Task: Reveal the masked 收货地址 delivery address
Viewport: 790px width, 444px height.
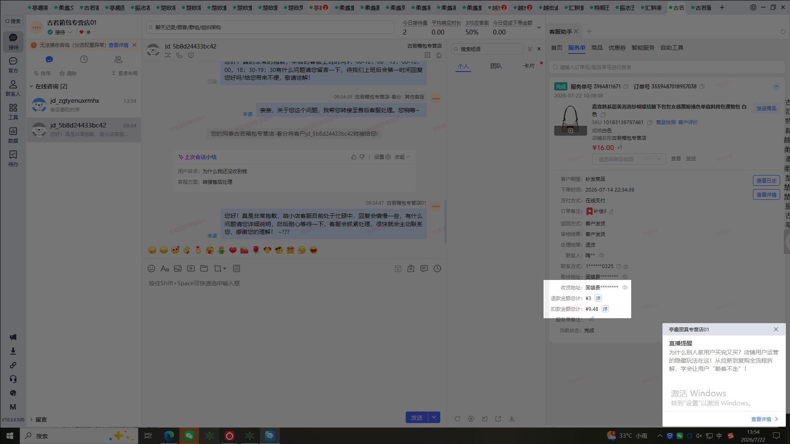Action: click(625, 287)
